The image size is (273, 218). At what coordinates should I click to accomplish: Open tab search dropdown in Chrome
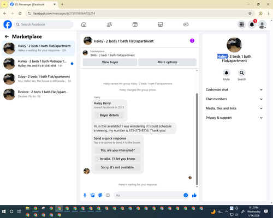(4, 4)
